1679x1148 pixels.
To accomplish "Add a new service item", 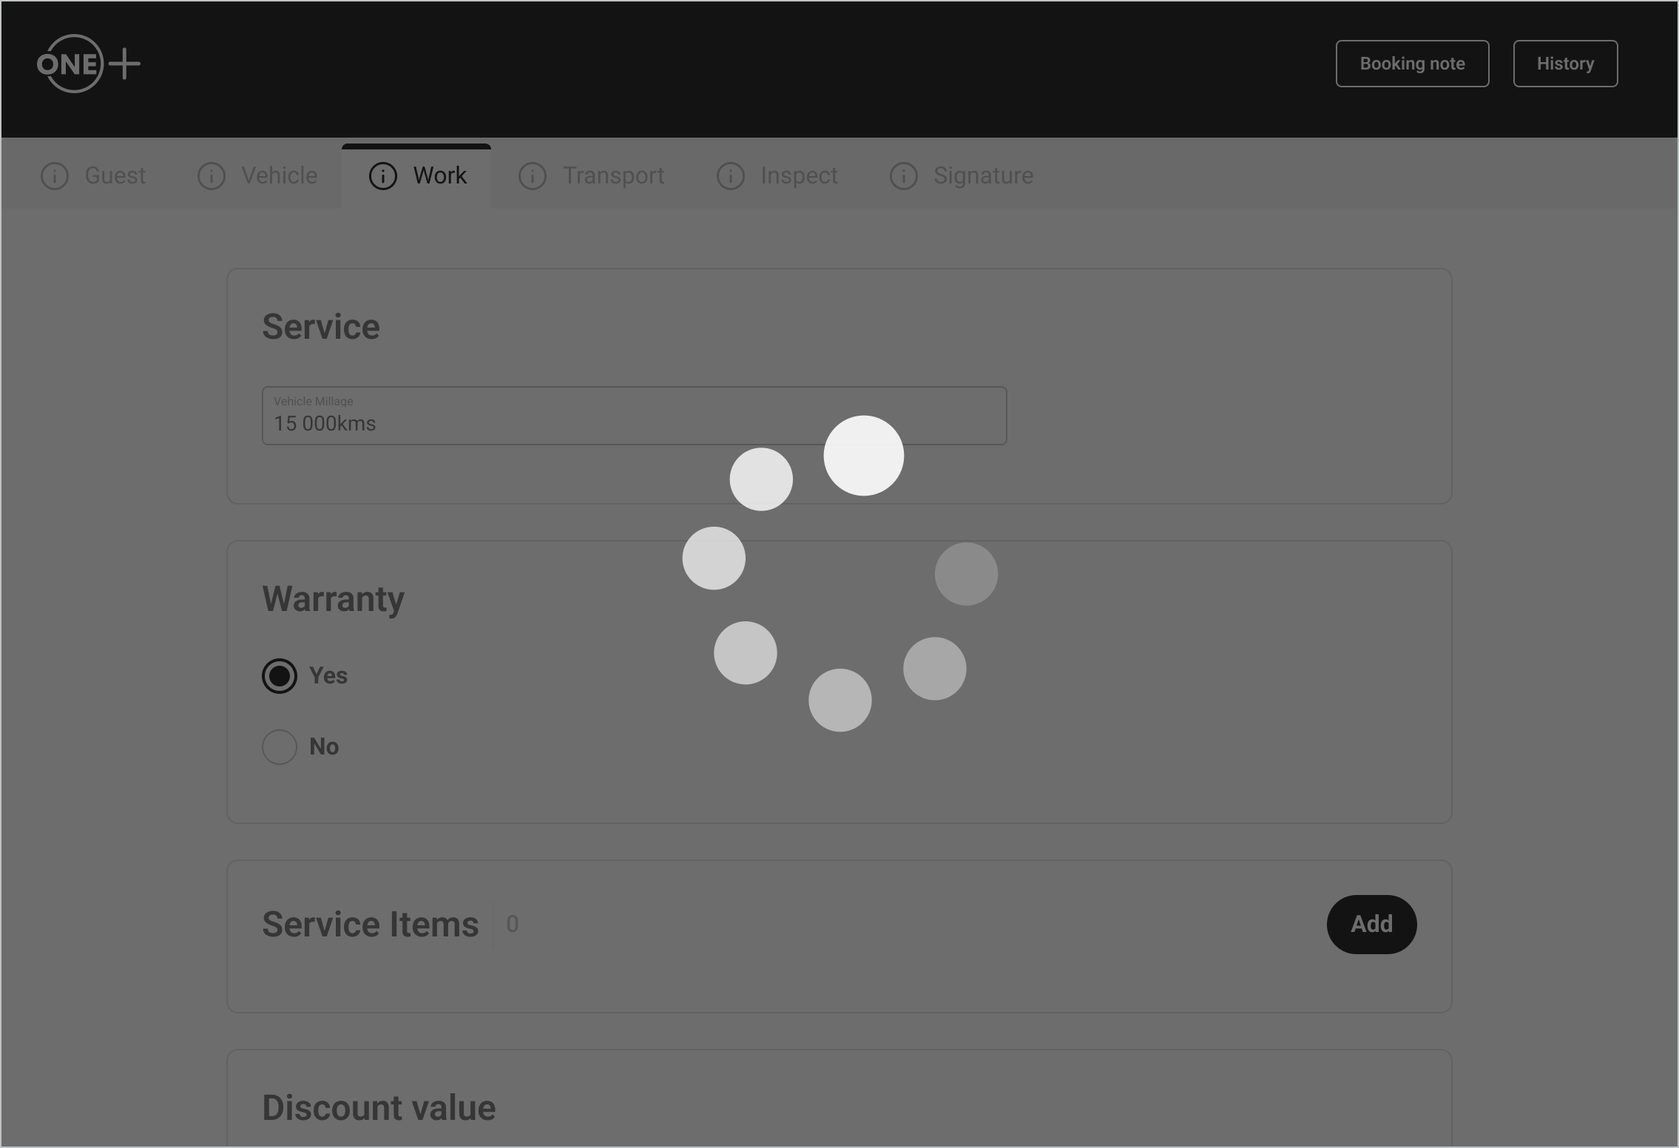I will pyautogui.click(x=1371, y=925).
